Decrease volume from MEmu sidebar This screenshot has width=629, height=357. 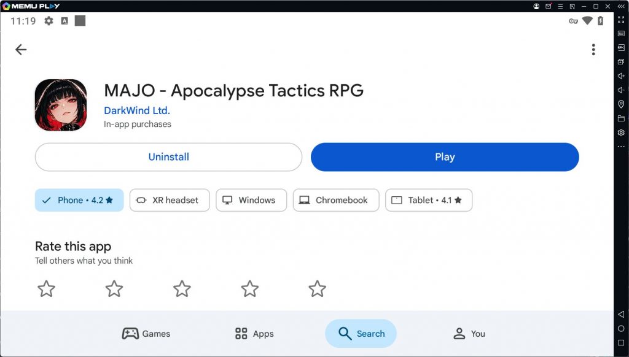point(621,90)
